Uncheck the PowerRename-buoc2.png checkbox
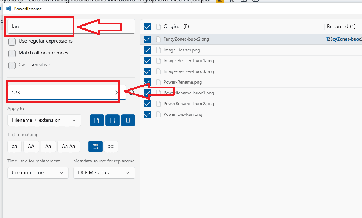The height and width of the screenshot is (218, 362). click(147, 104)
